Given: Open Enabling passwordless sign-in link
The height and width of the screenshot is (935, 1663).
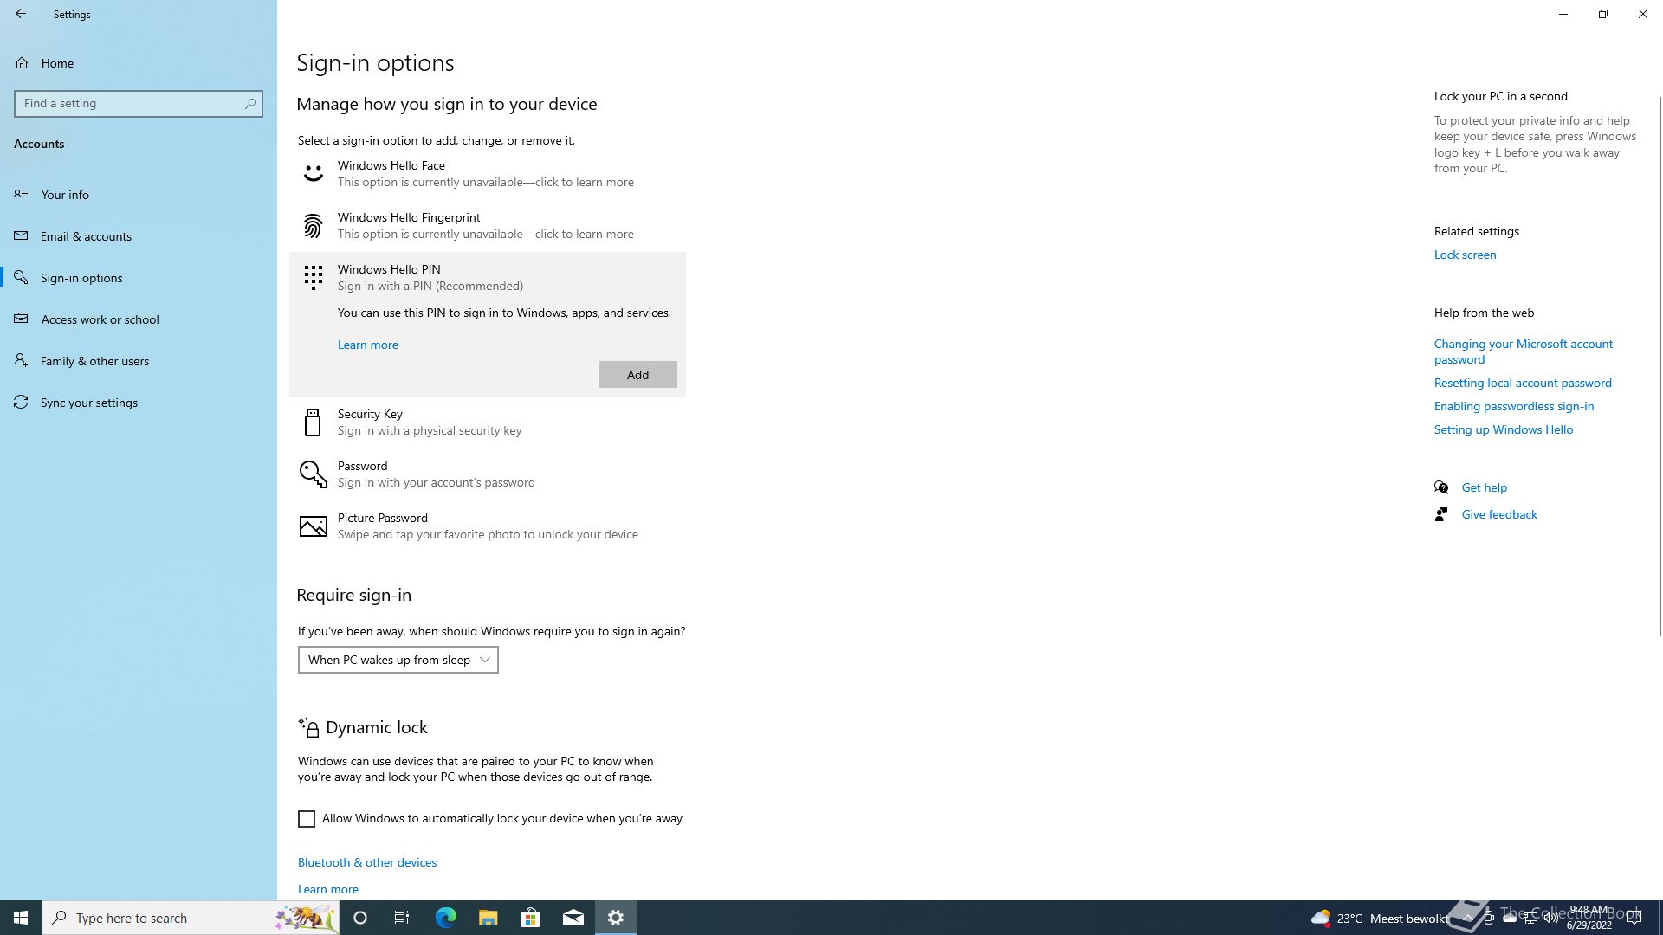Looking at the screenshot, I should pos(1514,406).
